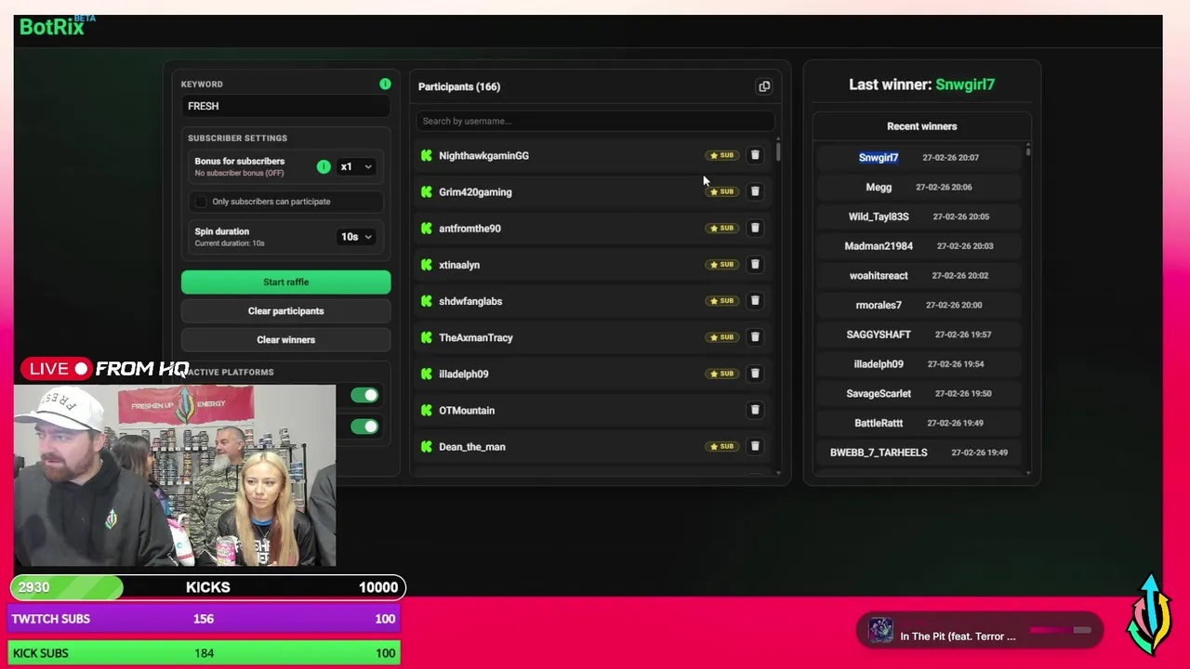Screen dimensions: 1190x669
Task: Trash participant illadelph09
Action: tap(755, 373)
